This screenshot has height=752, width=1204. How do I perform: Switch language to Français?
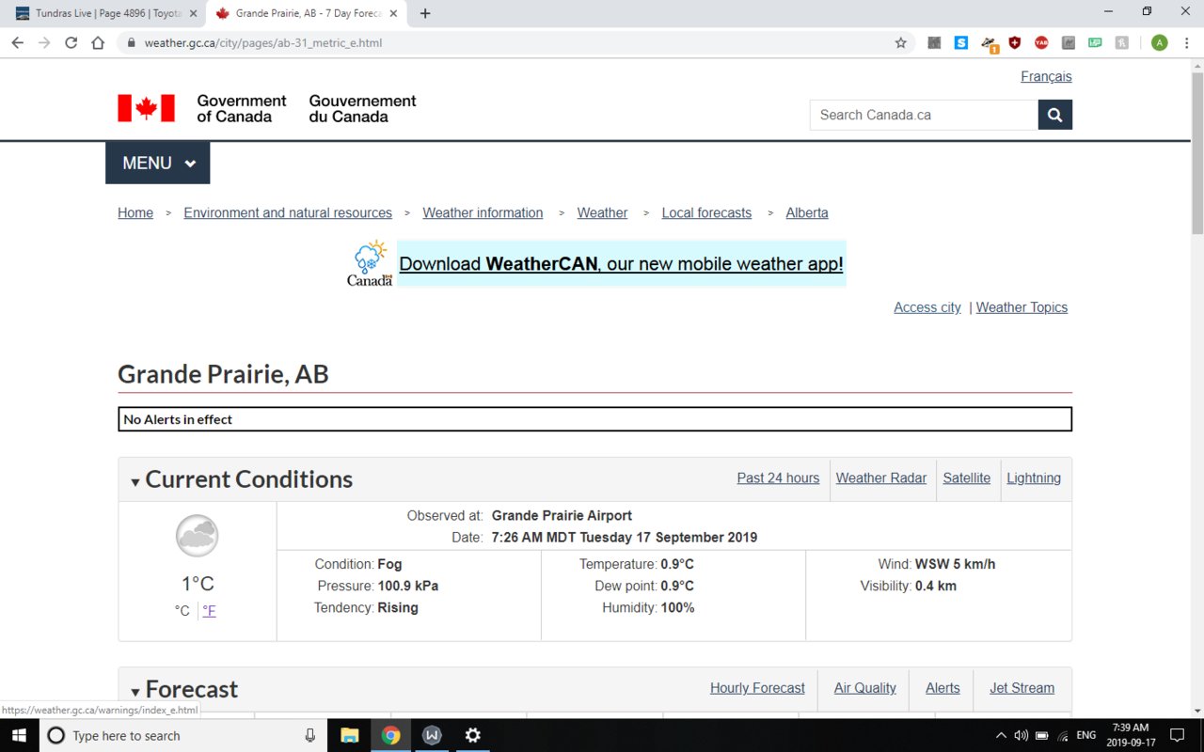tap(1046, 76)
